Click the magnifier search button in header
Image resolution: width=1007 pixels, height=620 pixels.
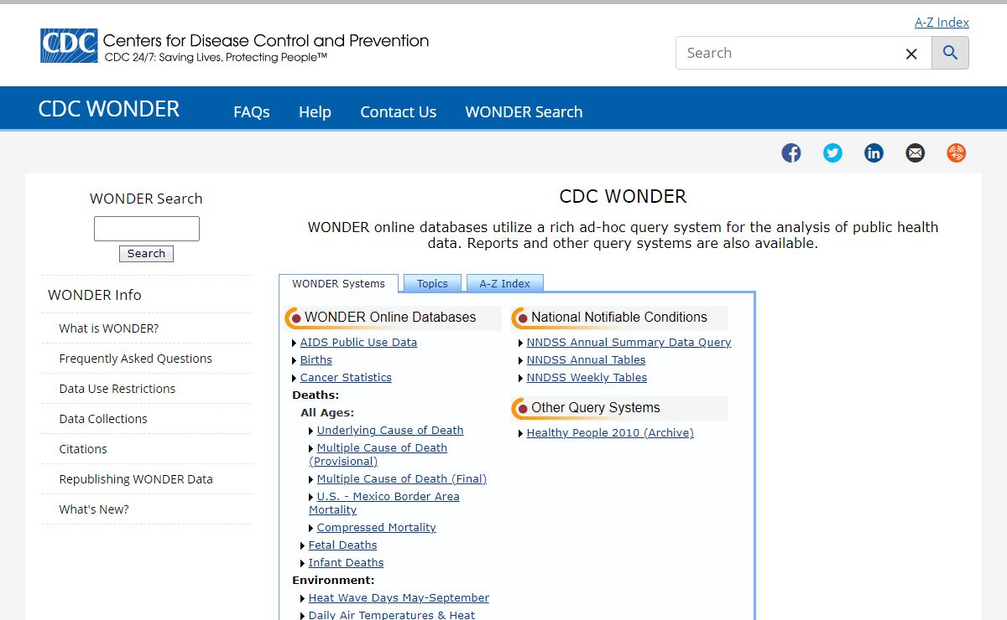[x=950, y=53]
